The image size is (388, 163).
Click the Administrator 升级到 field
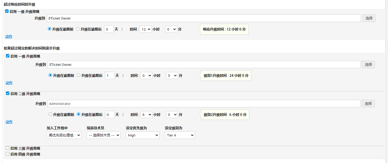(x=204, y=104)
